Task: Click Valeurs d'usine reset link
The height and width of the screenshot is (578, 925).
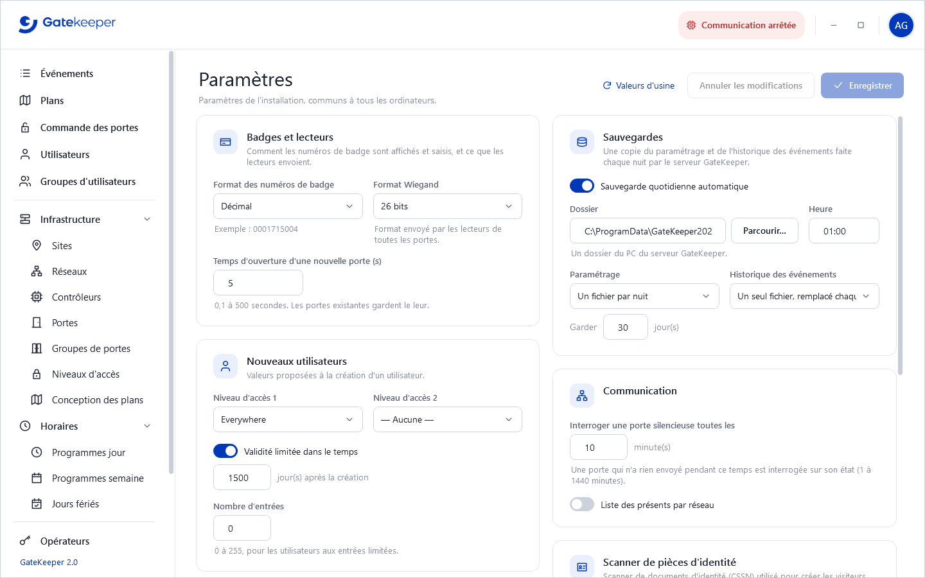Action: tap(639, 85)
